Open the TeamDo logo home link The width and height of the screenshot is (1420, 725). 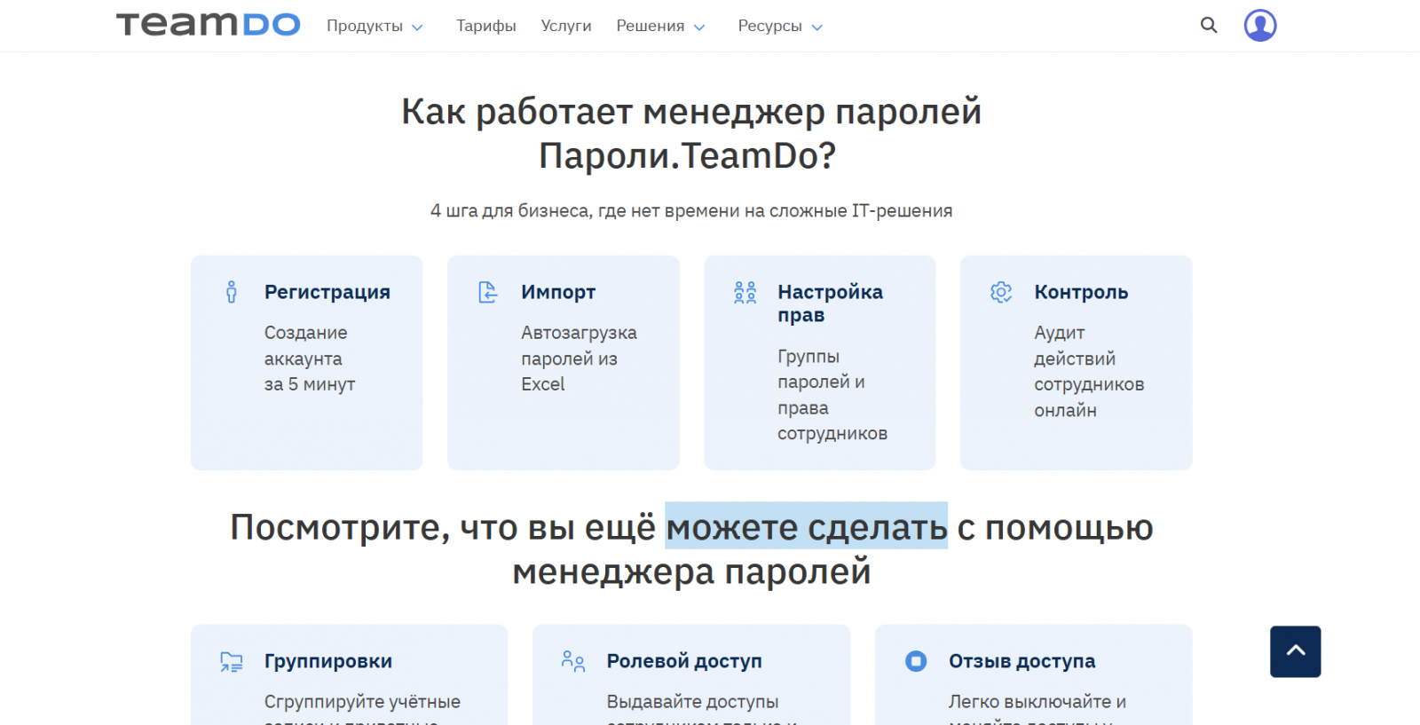tap(209, 25)
